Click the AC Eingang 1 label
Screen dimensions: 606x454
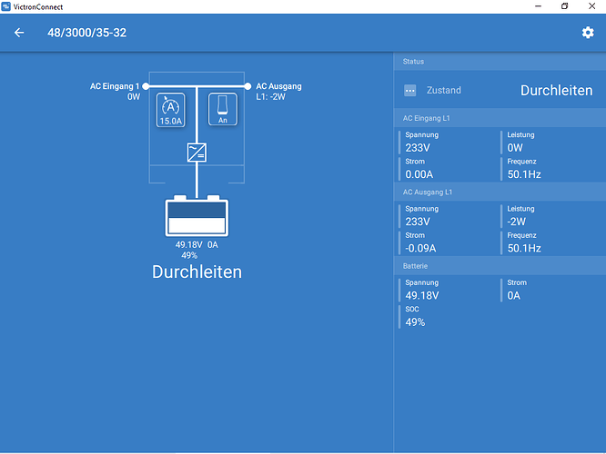115,86
